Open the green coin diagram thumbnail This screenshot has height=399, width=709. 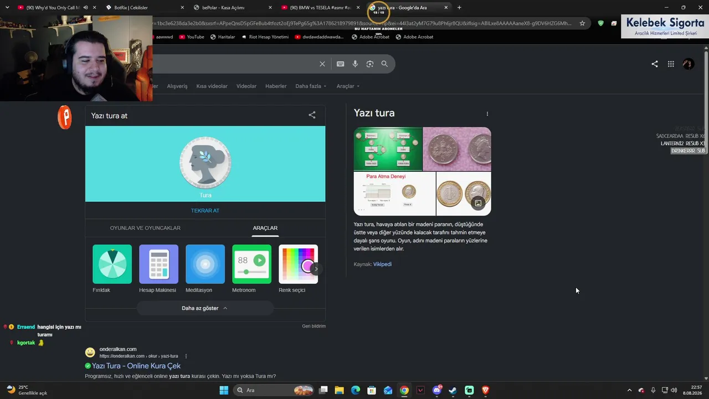[388, 149]
